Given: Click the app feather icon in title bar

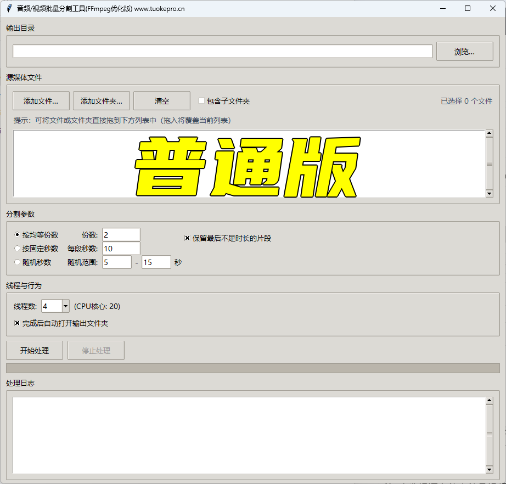Looking at the screenshot, I should (x=9, y=8).
